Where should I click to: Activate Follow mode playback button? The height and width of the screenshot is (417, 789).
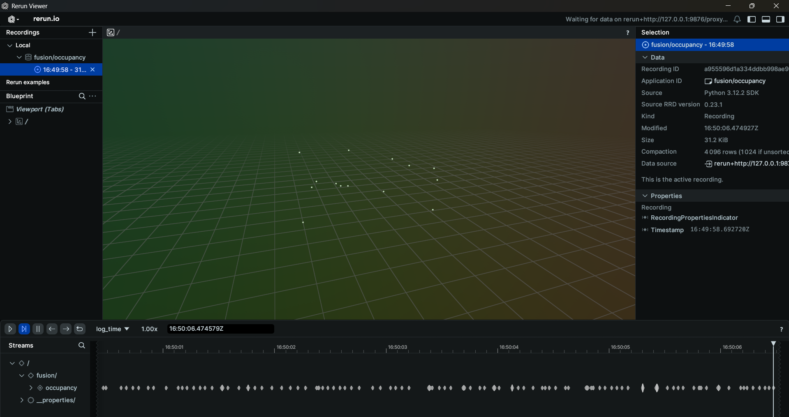(24, 329)
